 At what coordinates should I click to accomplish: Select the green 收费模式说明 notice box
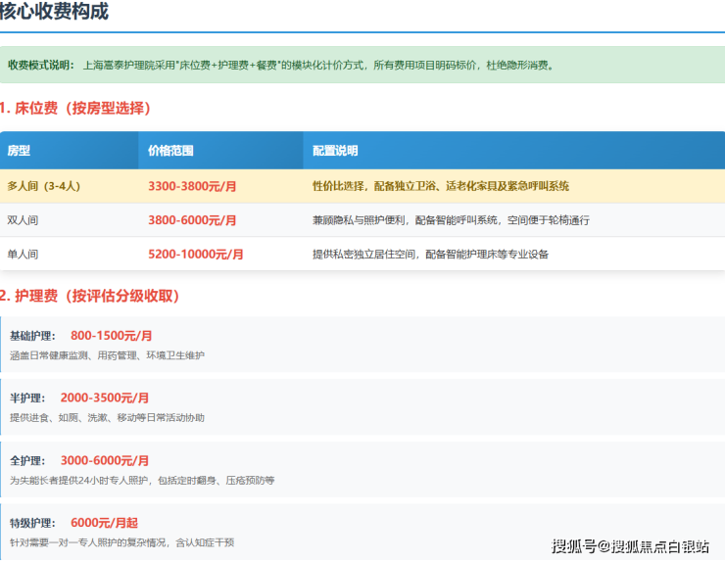tap(362, 66)
